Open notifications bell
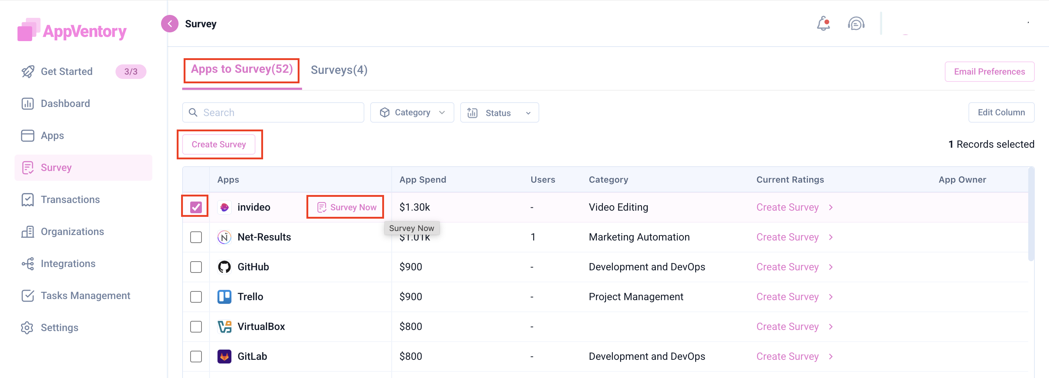 [x=823, y=24]
